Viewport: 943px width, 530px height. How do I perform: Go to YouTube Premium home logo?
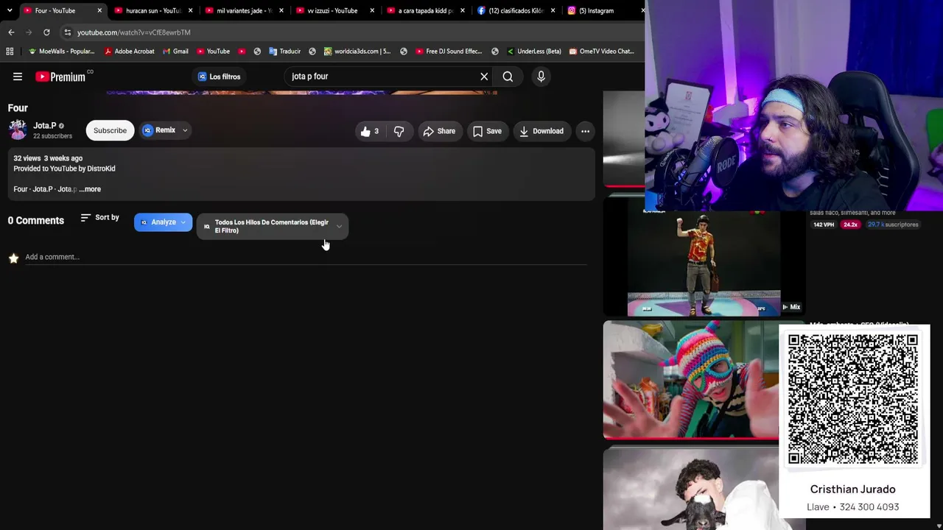(x=60, y=77)
